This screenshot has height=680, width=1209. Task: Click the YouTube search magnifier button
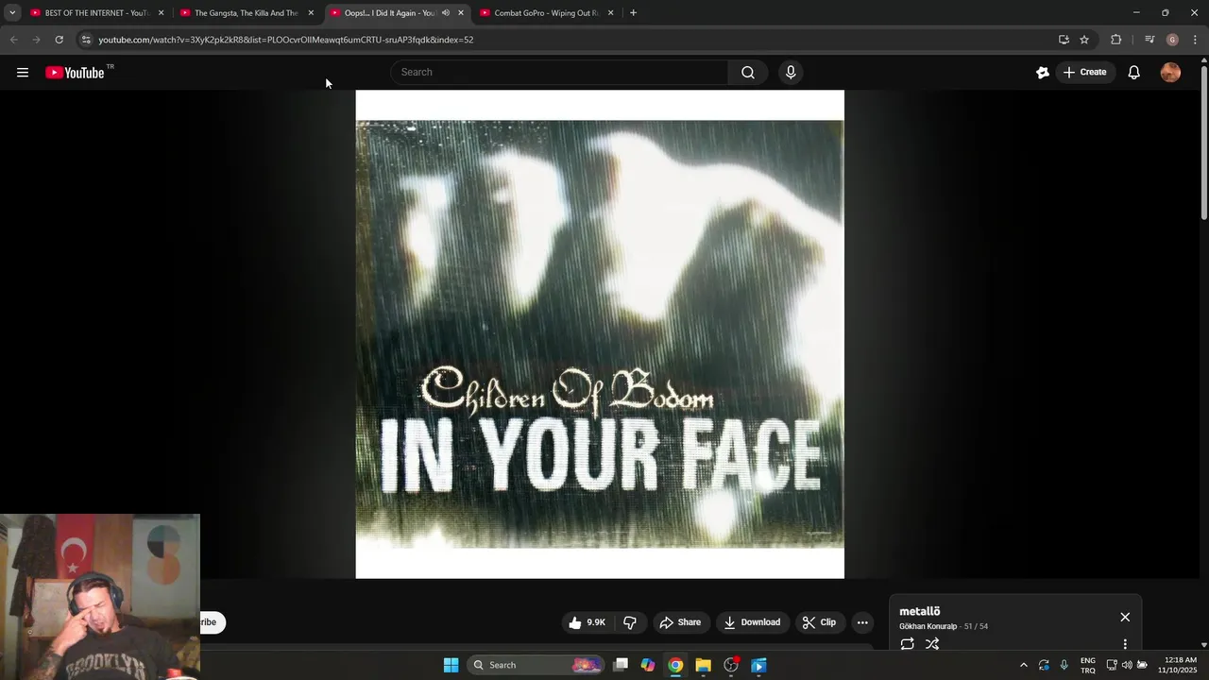pos(748,73)
